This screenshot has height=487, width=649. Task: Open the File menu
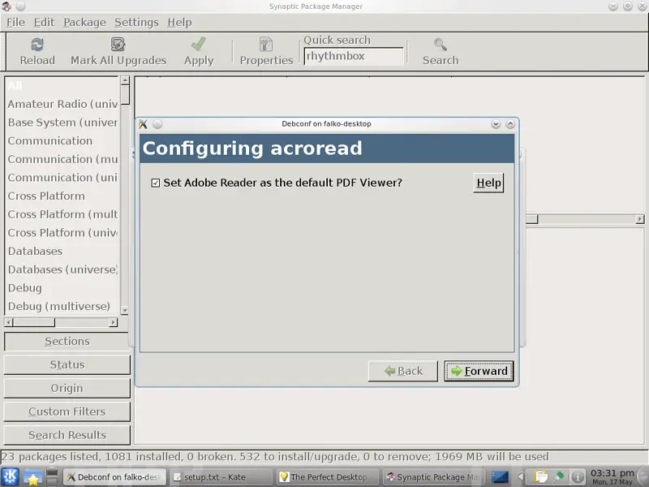[15, 23]
